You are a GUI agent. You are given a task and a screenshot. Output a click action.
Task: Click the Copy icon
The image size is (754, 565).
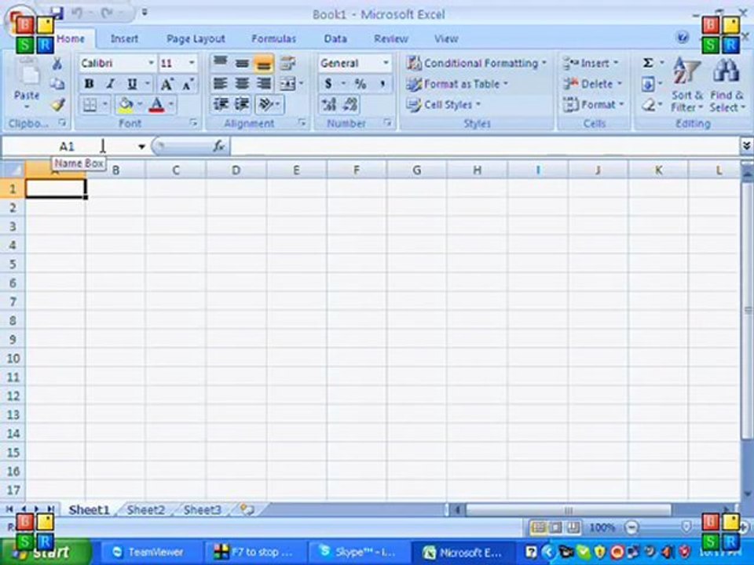click(x=57, y=84)
